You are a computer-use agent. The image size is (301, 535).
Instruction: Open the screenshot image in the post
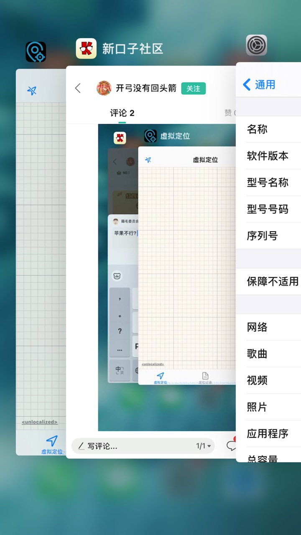(167, 277)
